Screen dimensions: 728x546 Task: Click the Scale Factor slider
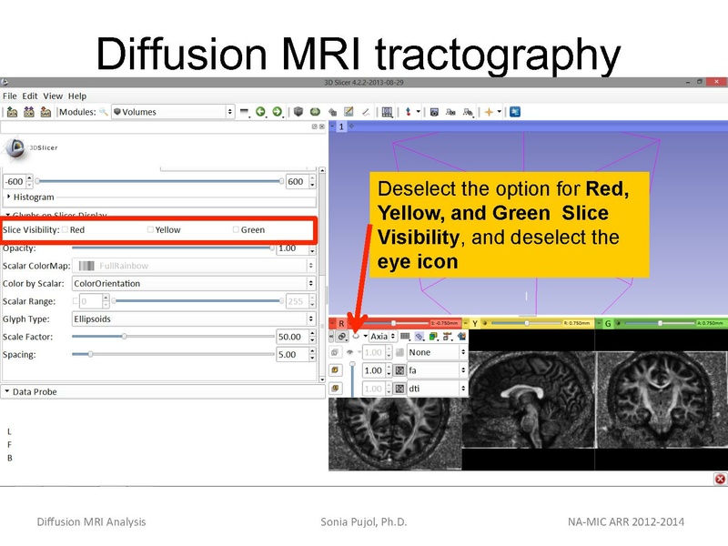pyautogui.click(x=173, y=336)
